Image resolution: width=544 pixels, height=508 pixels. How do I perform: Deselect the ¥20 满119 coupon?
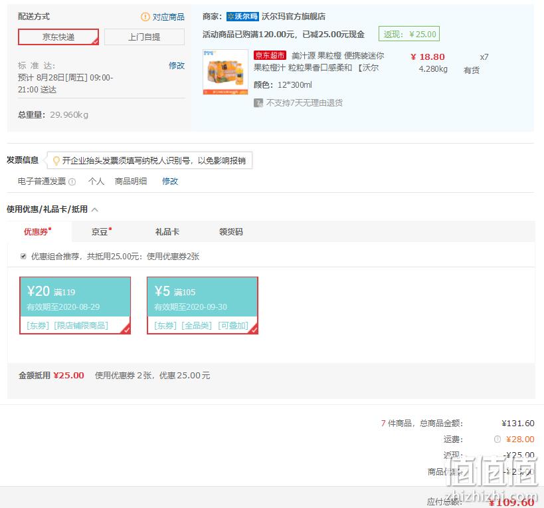[x=75, y=306]
